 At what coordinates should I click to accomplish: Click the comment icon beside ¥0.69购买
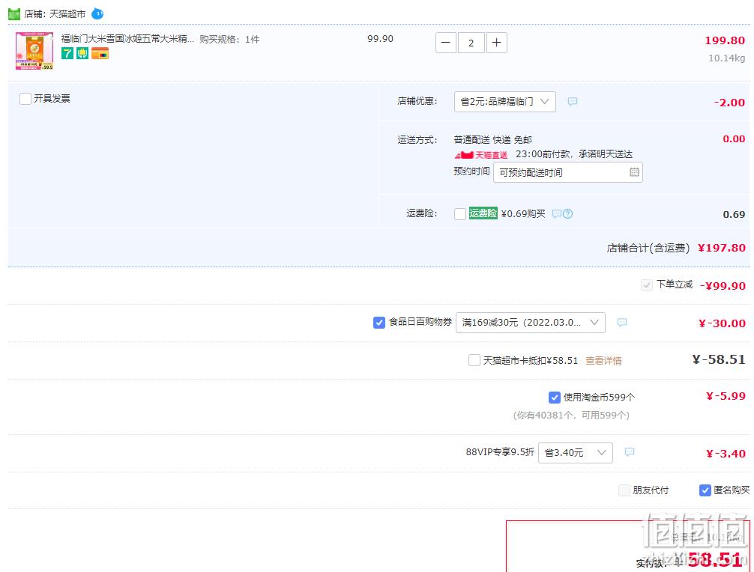[x=556, y=213]
